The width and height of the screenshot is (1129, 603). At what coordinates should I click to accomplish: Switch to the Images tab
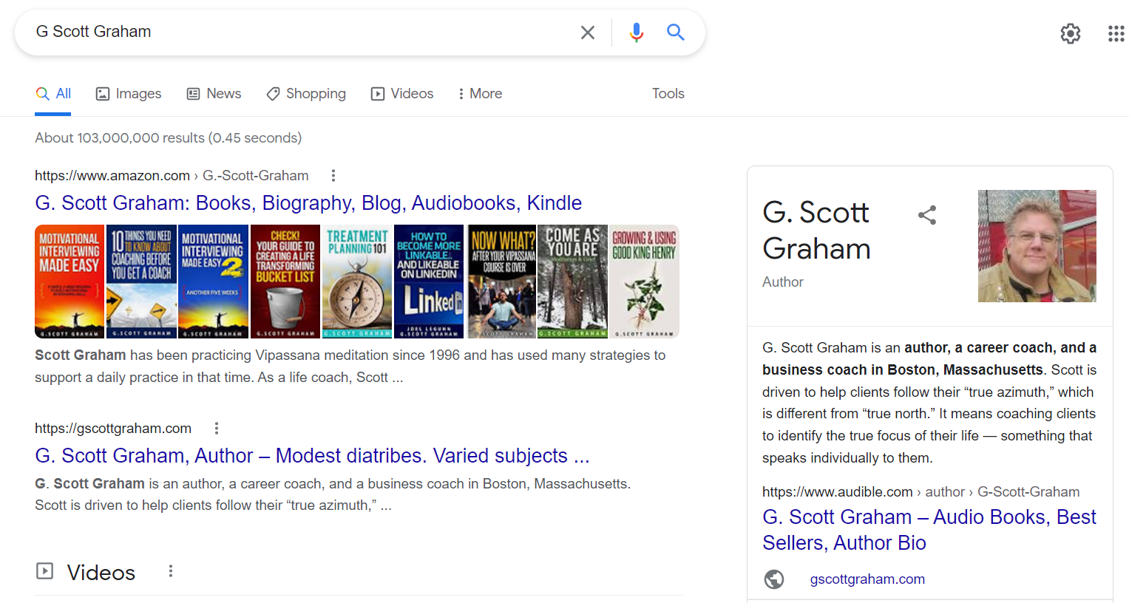[x=129, y=94]
